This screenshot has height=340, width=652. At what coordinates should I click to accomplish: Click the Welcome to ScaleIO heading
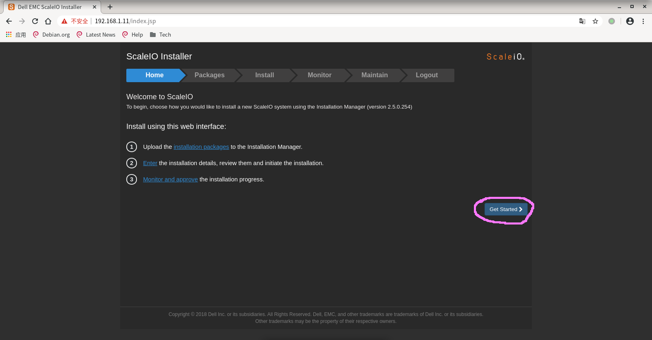(160, 97)
